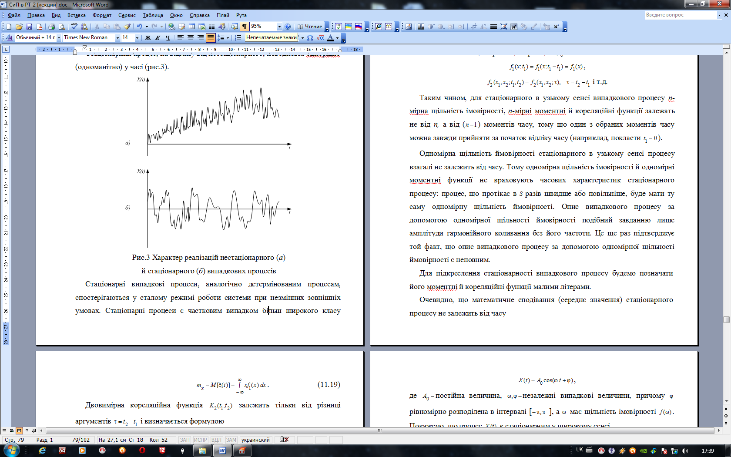
Task: Run the spelling and grammar check
Action: (x=74, y=27)
